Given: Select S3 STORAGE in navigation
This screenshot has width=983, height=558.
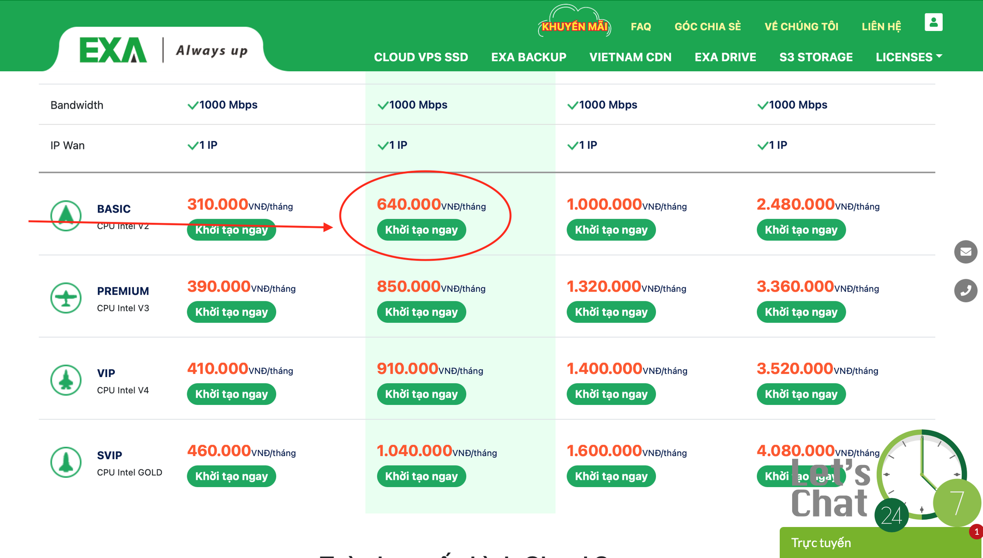Looking at the screenshot, I should [815, 57].
